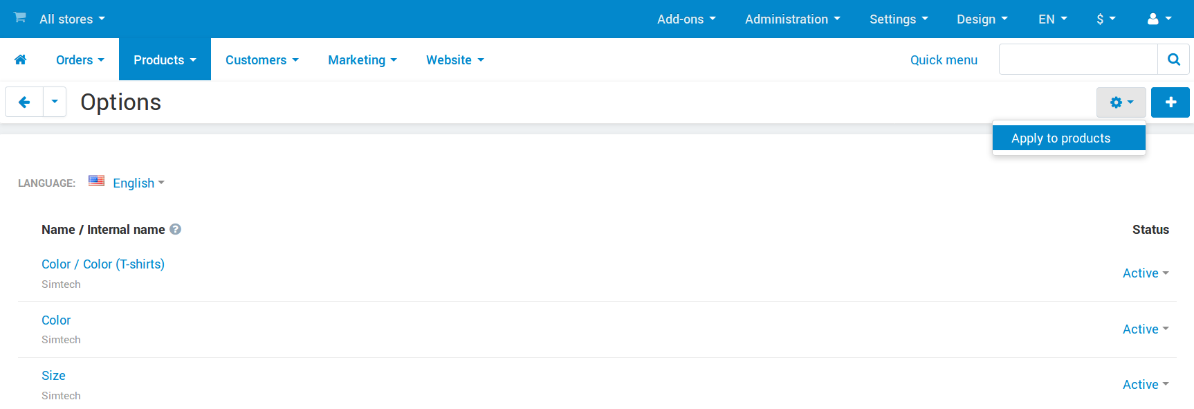Open the gear actions menu
Image resolution: width=1194 pixels, height=409 pixels.
click(1121, 102)
